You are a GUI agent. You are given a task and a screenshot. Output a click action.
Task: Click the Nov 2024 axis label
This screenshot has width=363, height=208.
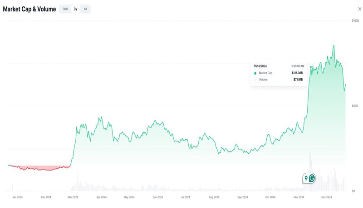point(299,197)
